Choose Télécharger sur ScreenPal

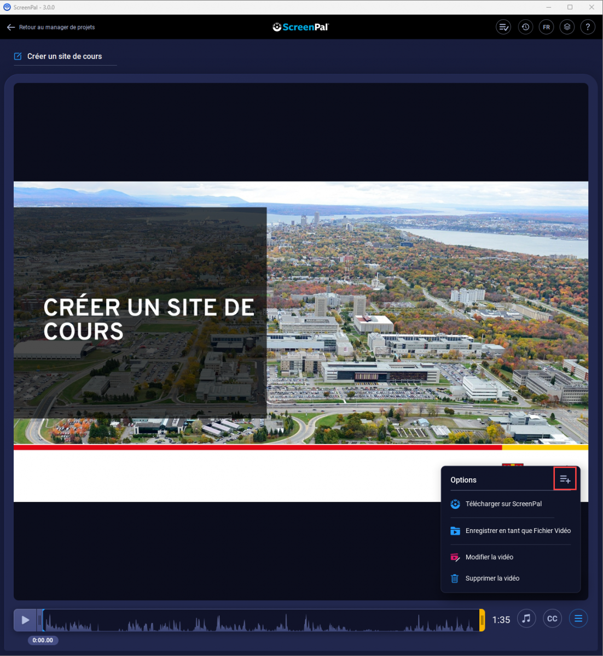[x=503, y=504]
